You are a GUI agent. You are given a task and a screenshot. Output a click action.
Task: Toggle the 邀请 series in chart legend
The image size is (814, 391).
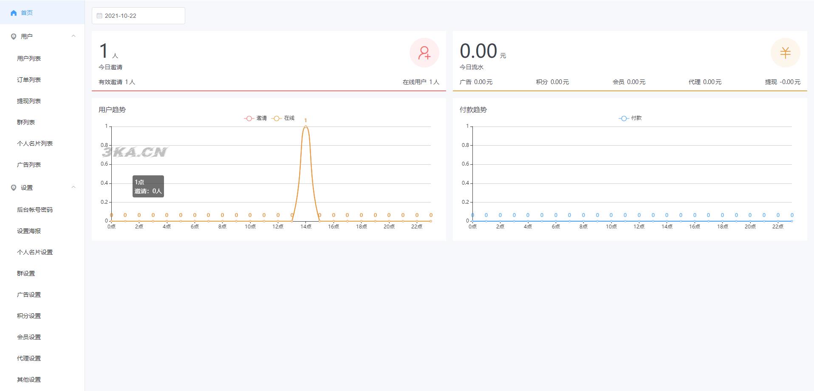[256, 118]
